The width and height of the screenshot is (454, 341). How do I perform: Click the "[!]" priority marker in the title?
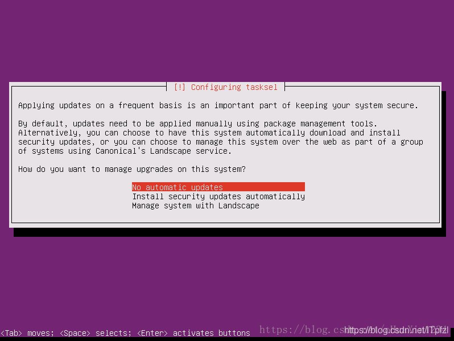coord(180,87)
